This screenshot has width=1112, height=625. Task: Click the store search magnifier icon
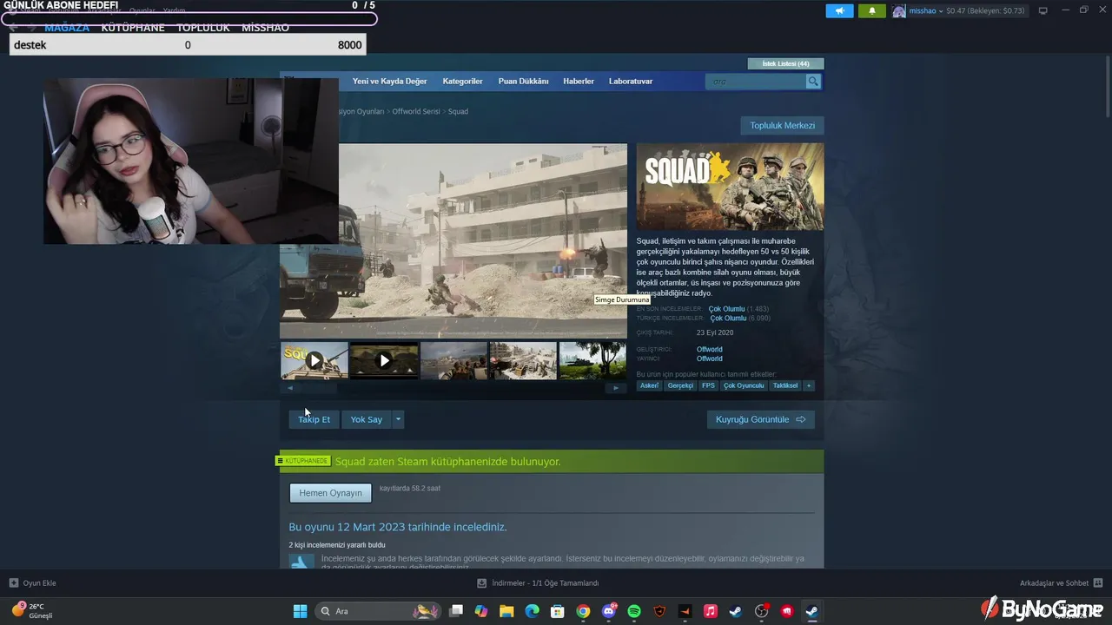tap(813, 82)
